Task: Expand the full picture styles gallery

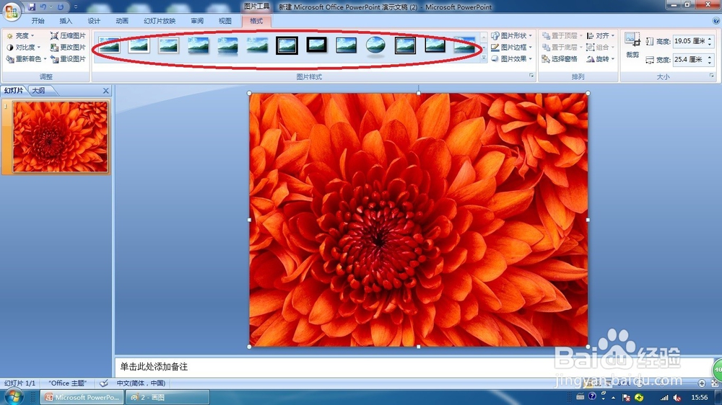Action: [484, 59]
